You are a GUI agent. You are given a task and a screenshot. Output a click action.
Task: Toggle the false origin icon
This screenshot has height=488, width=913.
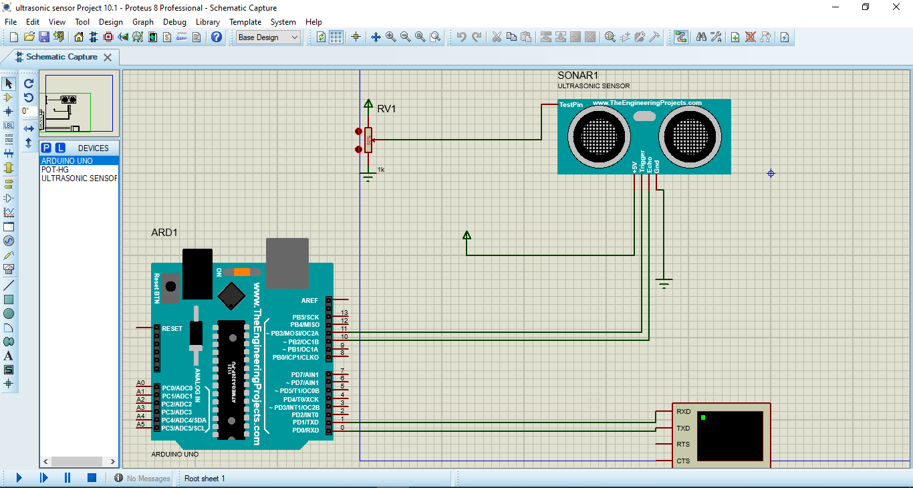(356, 37)
